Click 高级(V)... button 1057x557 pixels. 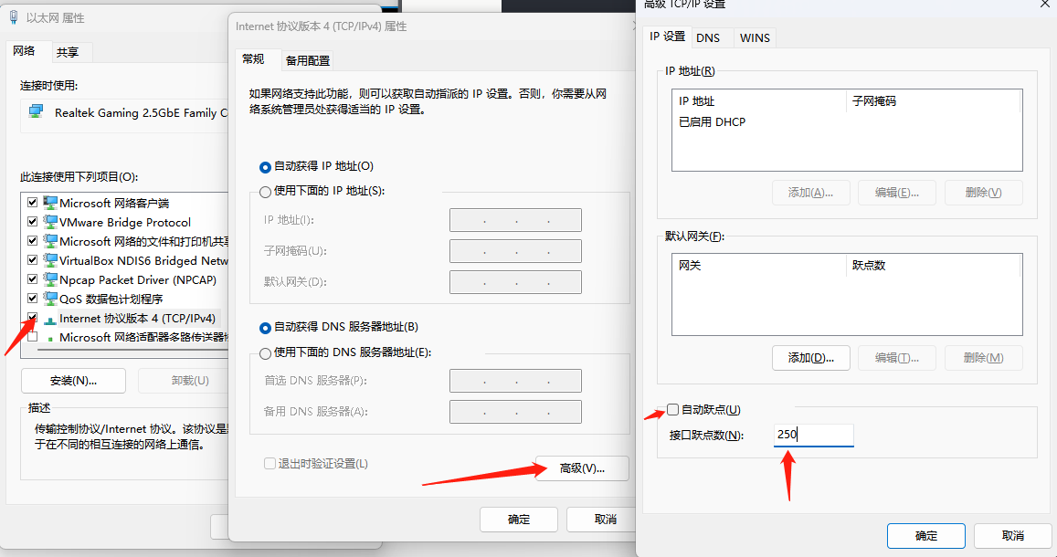[x=583, y=468]
